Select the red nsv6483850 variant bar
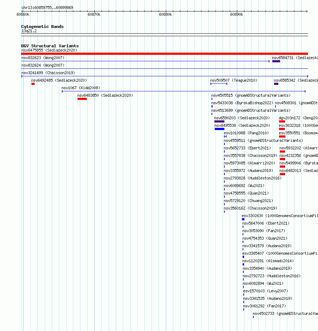This screenshot has height=331, width=318. pos(82,99)
